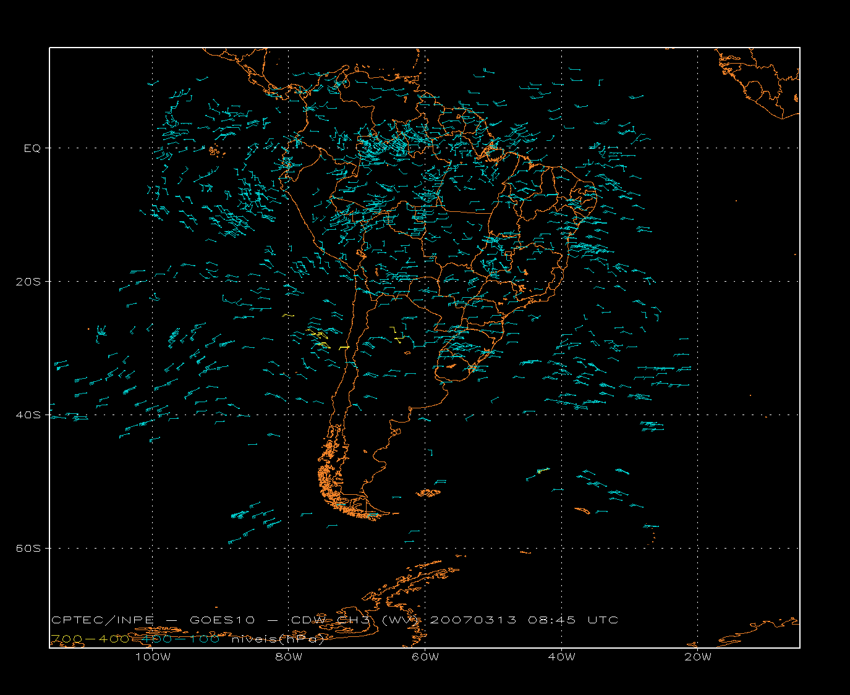The width and height of the screenshot is (850, 695).
Task: Click the "20070313" date text
Action: point(473,620)
